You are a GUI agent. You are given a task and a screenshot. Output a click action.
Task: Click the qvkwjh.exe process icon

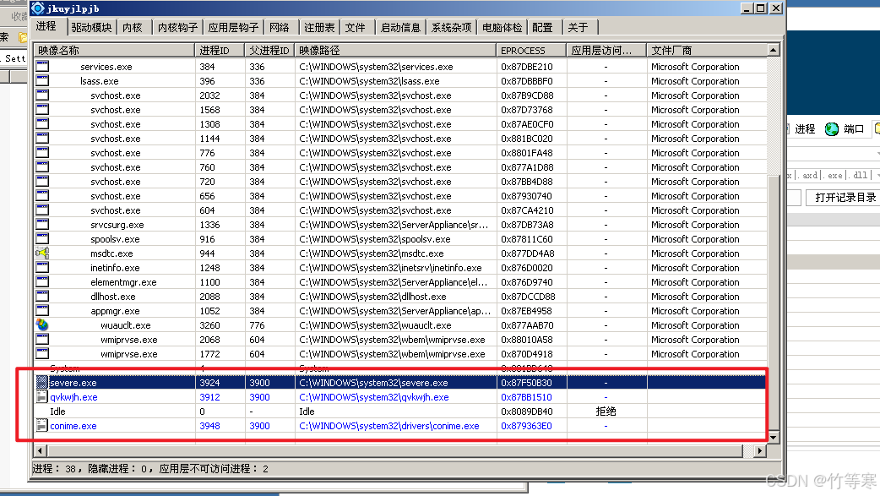[x=42, y=397]
